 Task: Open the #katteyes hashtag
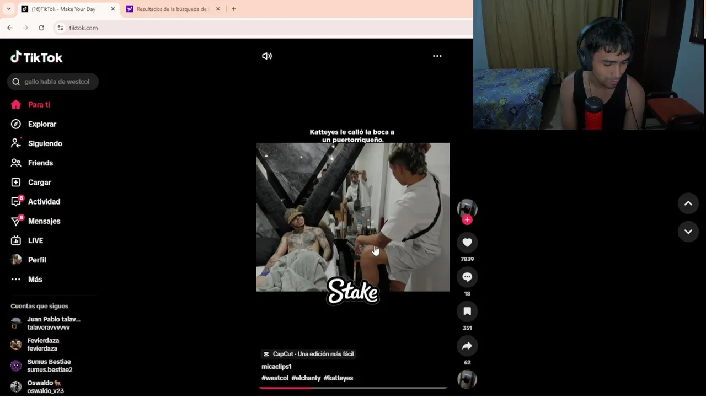click(x=338, y=378)
